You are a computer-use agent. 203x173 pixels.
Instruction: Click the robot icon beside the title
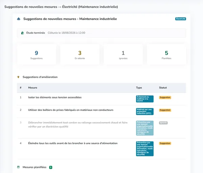(19, 19)
